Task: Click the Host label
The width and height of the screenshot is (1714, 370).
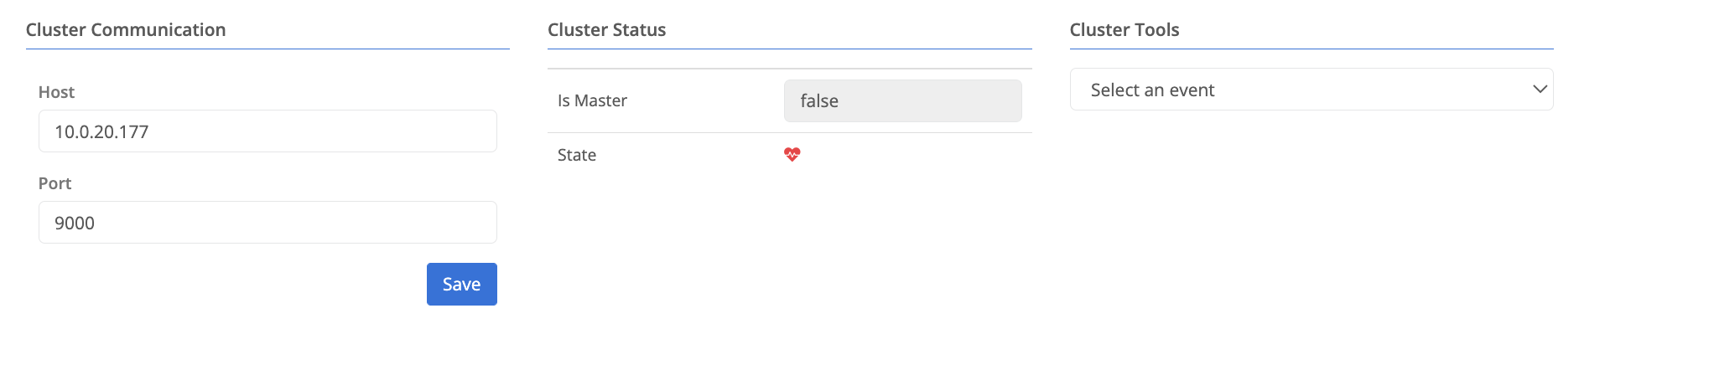Action: point(56,92)
